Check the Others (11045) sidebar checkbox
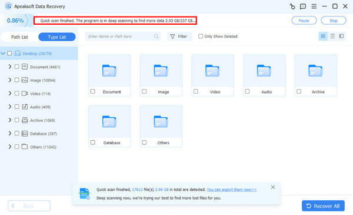The height and width of the screenshot is (215, 353). tap(16, 147)
